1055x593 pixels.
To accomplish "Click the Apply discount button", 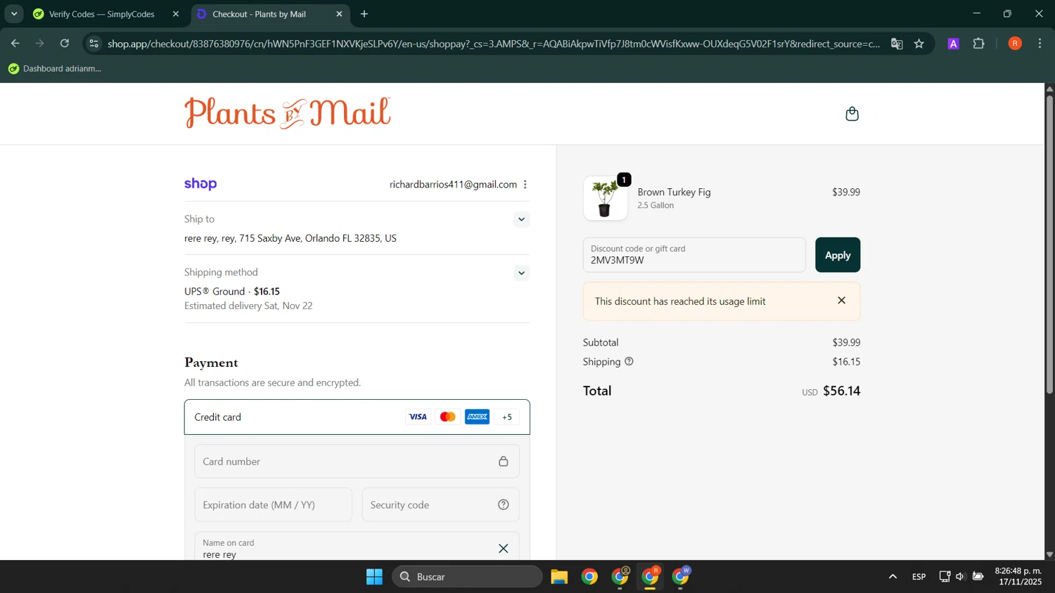I will pos(838,255).
